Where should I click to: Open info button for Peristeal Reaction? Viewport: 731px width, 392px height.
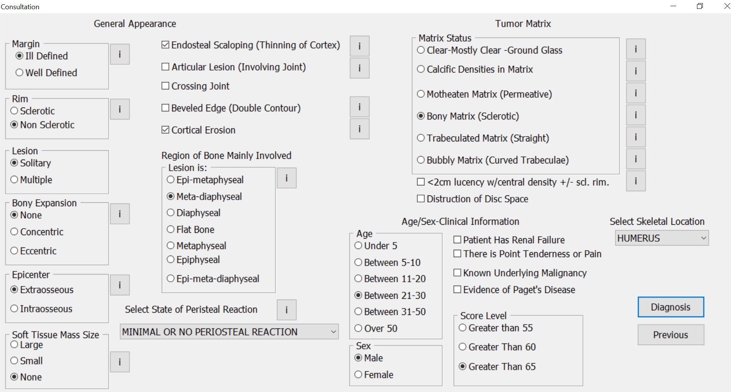[x=287, y=310]
